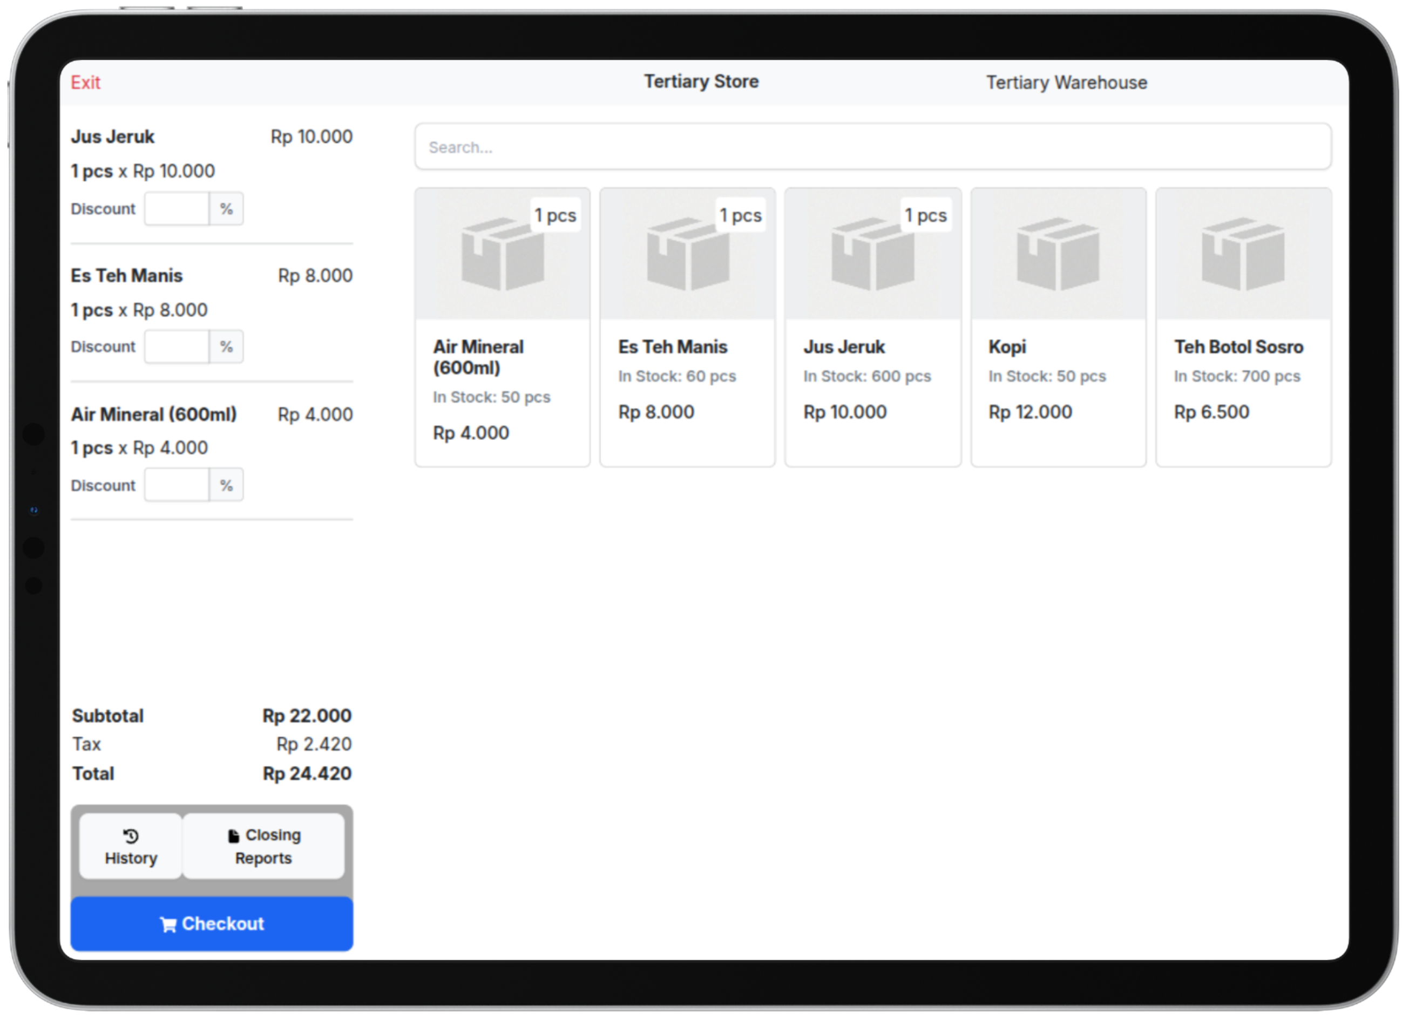Click 'In Stock: 600 pcs' text

click(x=868, y=377)
